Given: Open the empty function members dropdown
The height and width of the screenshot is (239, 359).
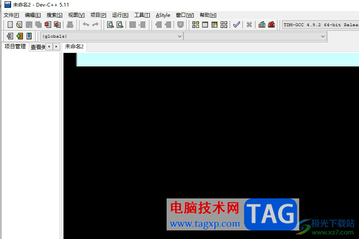Looking at the screenshot, I should [255, 36].
